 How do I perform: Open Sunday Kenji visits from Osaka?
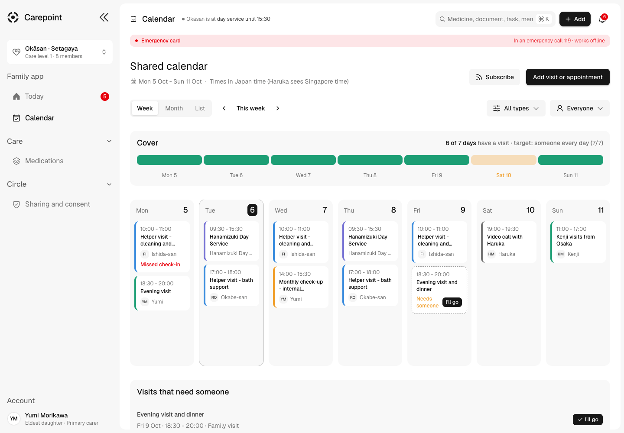point(578,242)
